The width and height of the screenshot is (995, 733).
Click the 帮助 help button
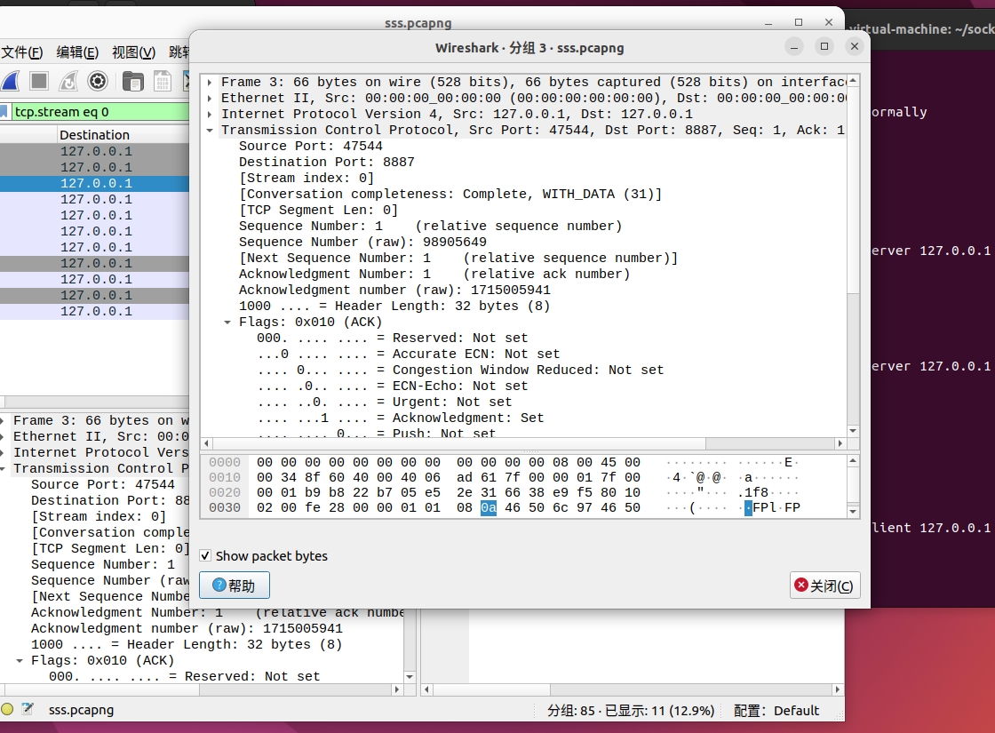pos(235,586)
